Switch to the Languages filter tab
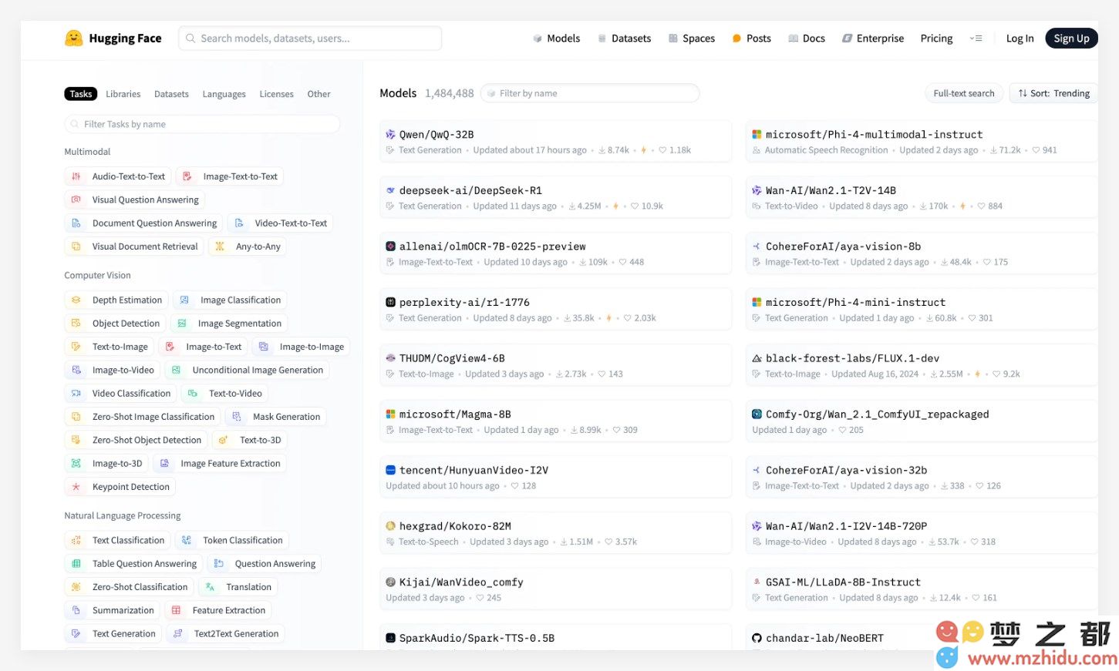The width and height of the screenshot is (1119, 671). pyautogui.click(x=224, y=94)
